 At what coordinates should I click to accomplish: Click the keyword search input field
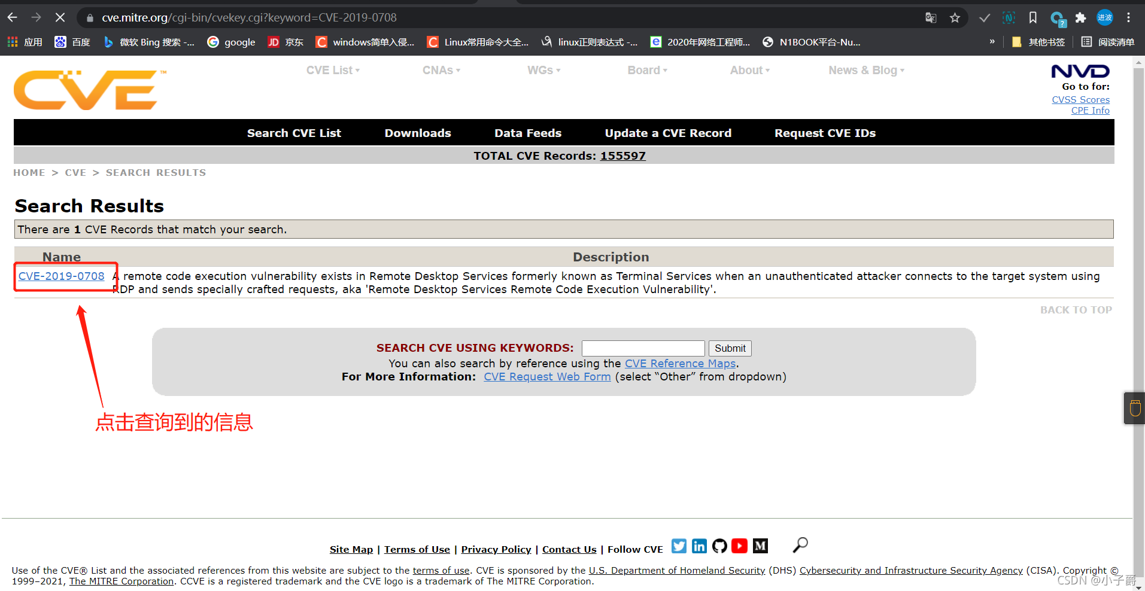tap(643, 348)
